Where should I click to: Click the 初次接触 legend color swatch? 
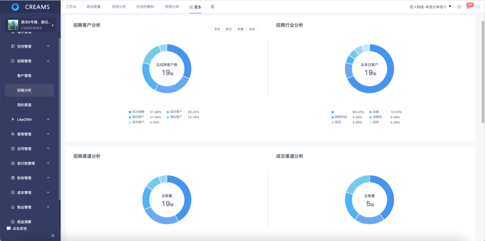click(x=130, y=112)
